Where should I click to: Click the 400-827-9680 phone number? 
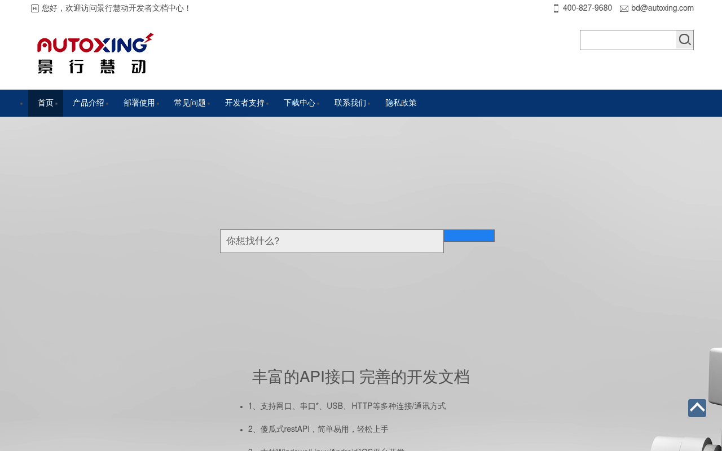click(x=587, y=8)
